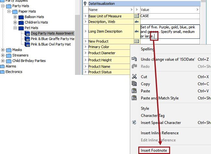Click the Paste clipboard icon
Image resolution: width=211 pixels, height=154 pixels.
tap(134, 91)
